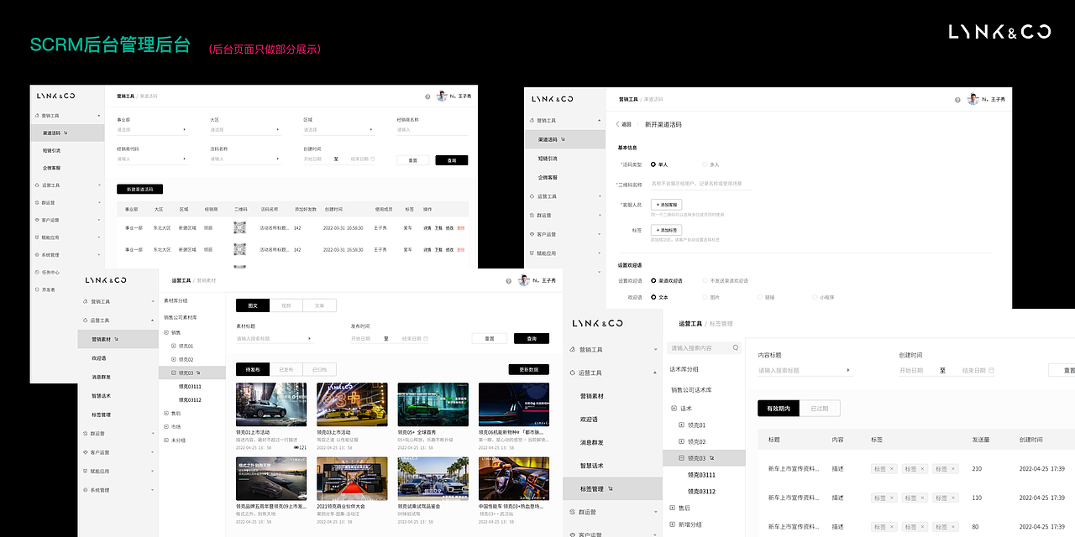The image size is (1075, 537).
Task: Switch to the 已过期 tab
Action: pyautogui.click(x=820, y=408)
